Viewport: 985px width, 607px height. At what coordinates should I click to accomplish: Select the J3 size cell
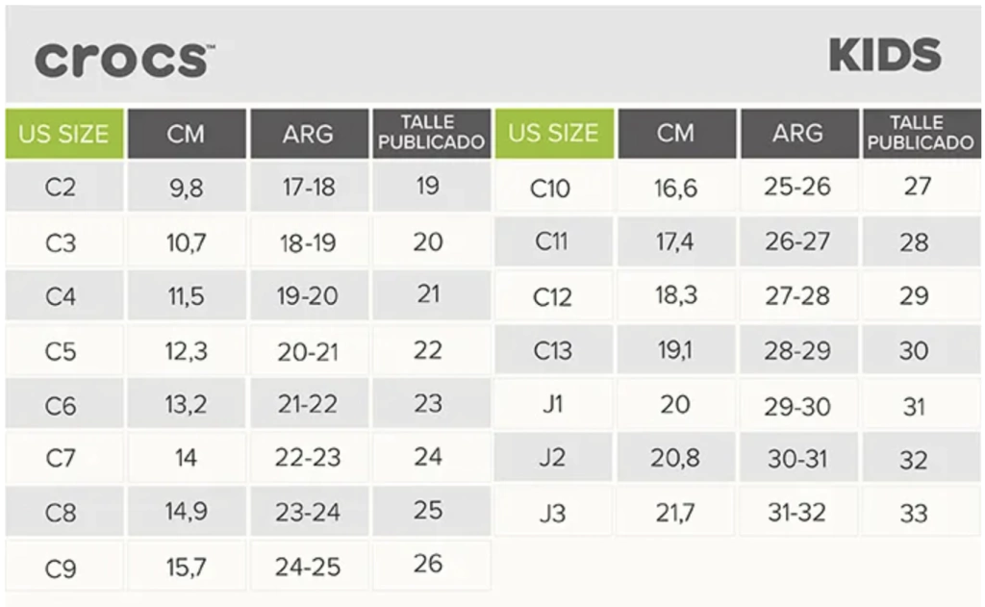pyautogui.click(x=552, y=513)
